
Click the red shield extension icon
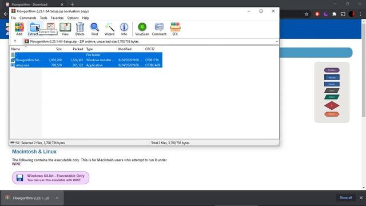point(317,14)
